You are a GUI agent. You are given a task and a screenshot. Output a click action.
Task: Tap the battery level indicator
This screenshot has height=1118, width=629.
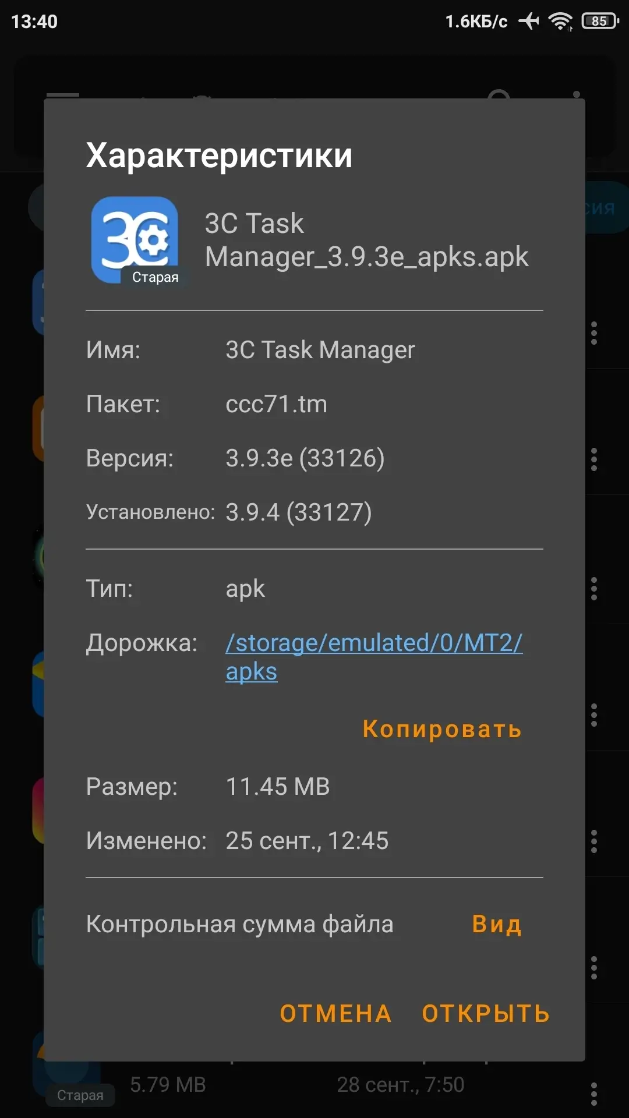tap(600, 22)
